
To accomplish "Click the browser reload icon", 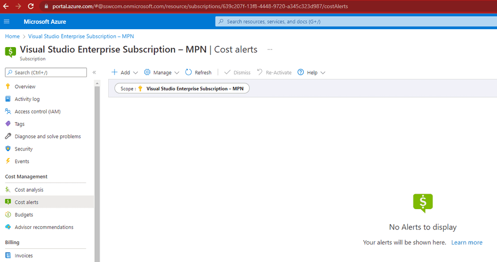I will (31, 6).
